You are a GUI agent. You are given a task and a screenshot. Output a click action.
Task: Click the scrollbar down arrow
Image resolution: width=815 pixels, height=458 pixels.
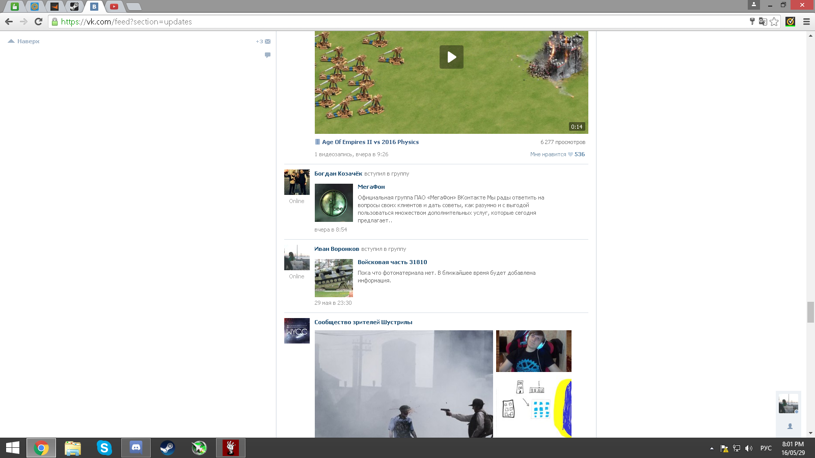tap(810, 433)
